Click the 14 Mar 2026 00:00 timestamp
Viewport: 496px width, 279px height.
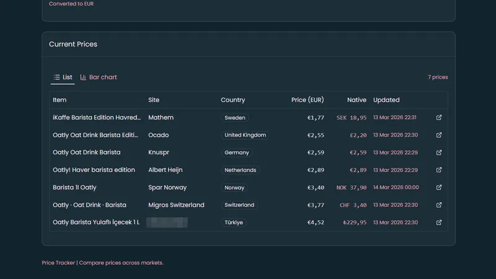[x=396, y=187]
